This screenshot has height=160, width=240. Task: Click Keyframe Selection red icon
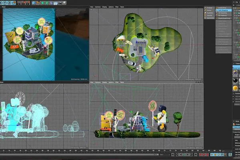[207, 155]
